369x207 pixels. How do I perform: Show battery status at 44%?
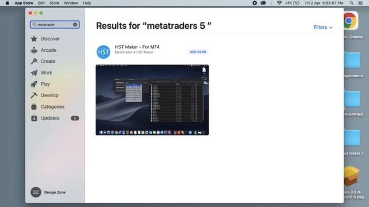pos(292,3)
